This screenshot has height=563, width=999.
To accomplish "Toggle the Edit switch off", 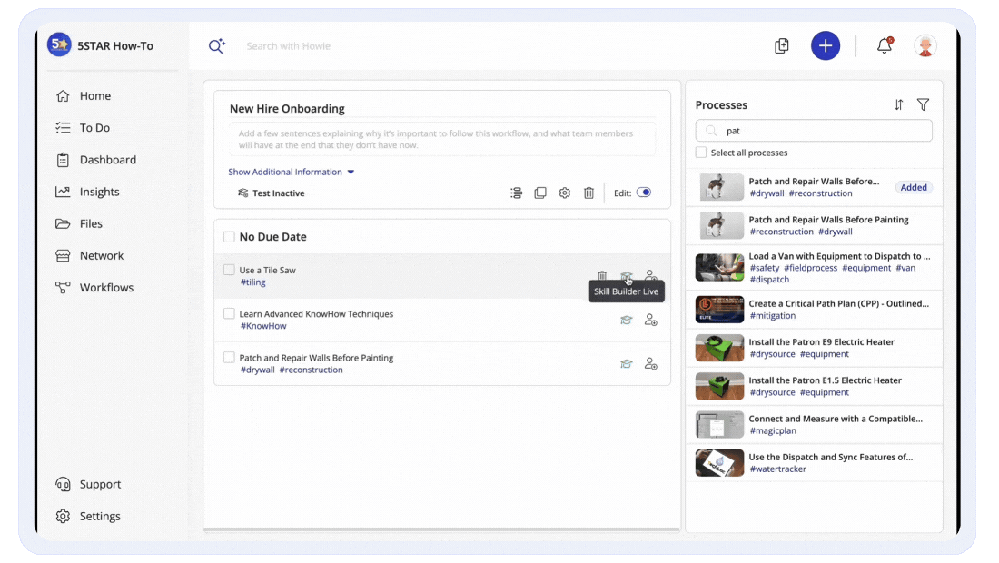I will [x=644, y=193].
